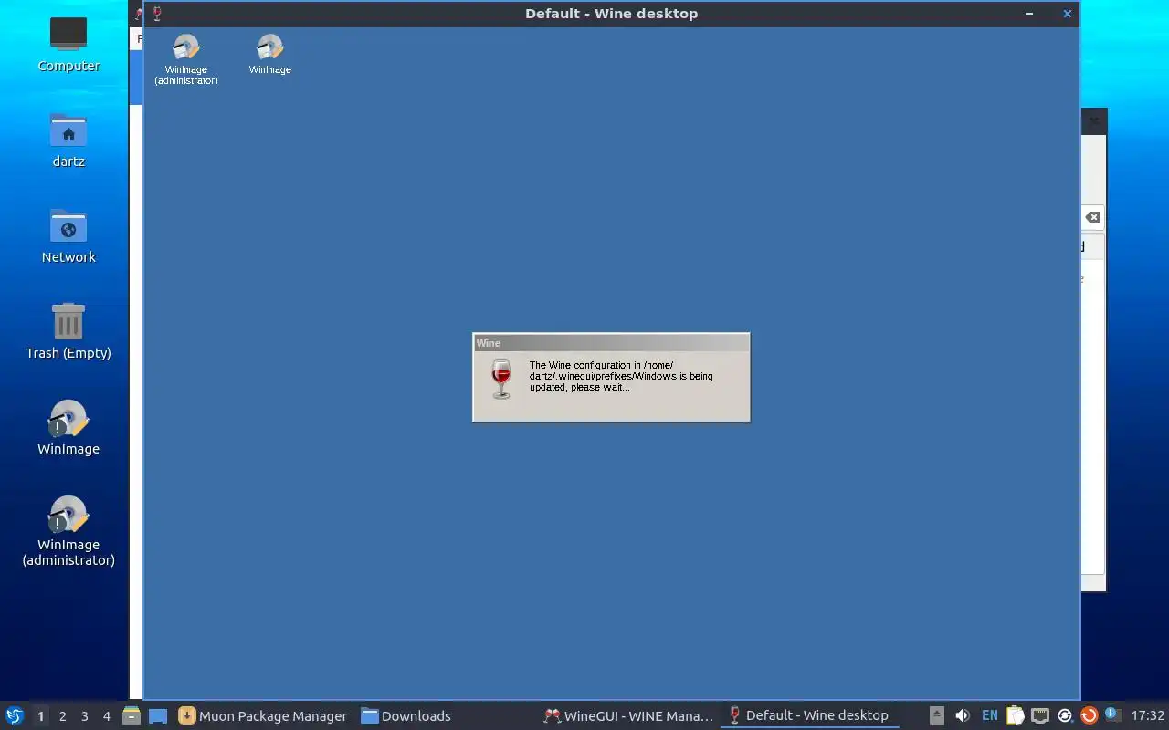This screenshot has height=730, width=1169.
Task: Open the Computer desktop icon
Action: point(68,44)
